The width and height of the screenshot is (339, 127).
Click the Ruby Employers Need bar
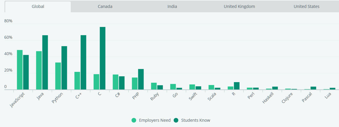[x=154, y=86]
